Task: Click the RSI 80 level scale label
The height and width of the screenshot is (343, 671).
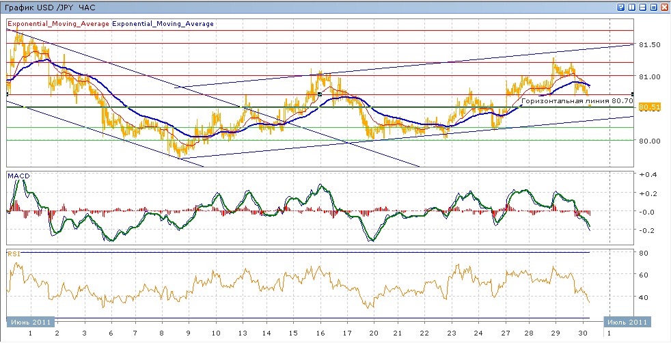Action: (643, 253)
